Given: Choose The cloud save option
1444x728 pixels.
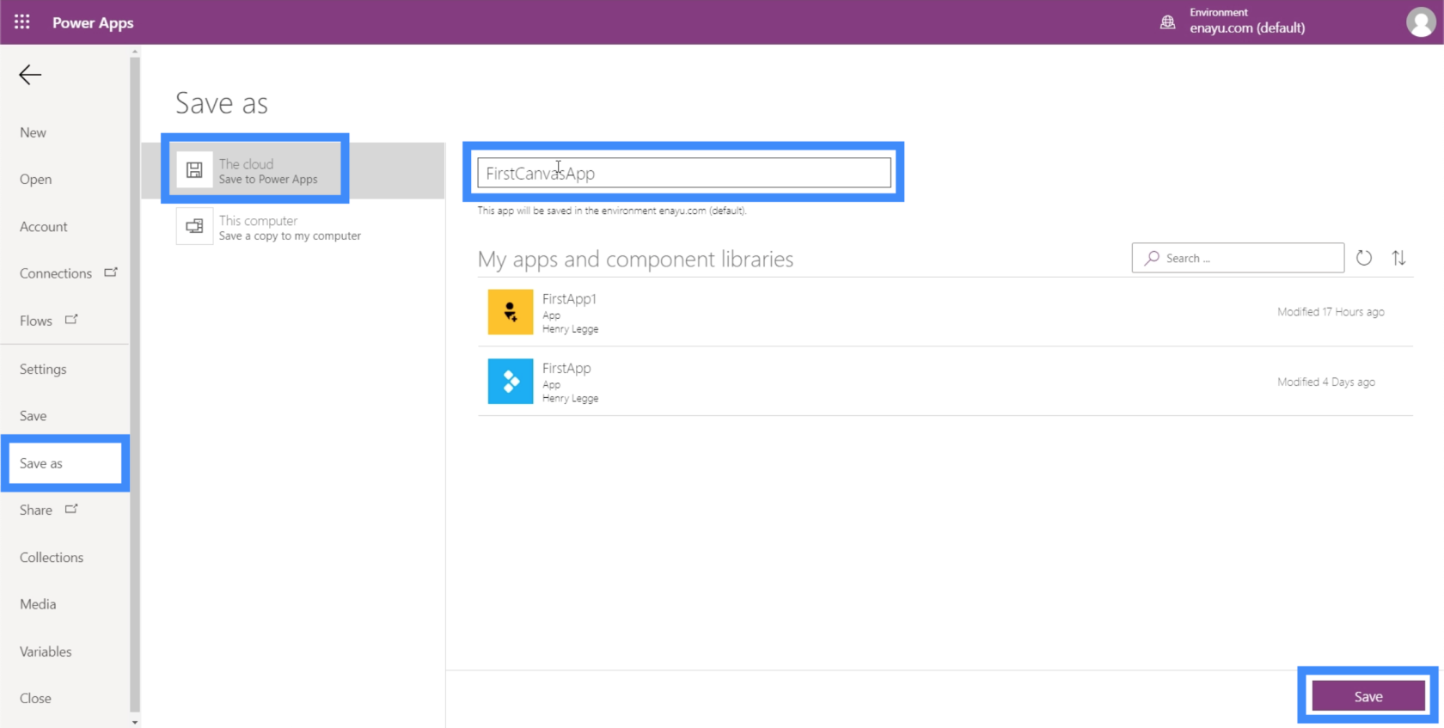Looking at the screenshot, I should [x=293, y=170].
